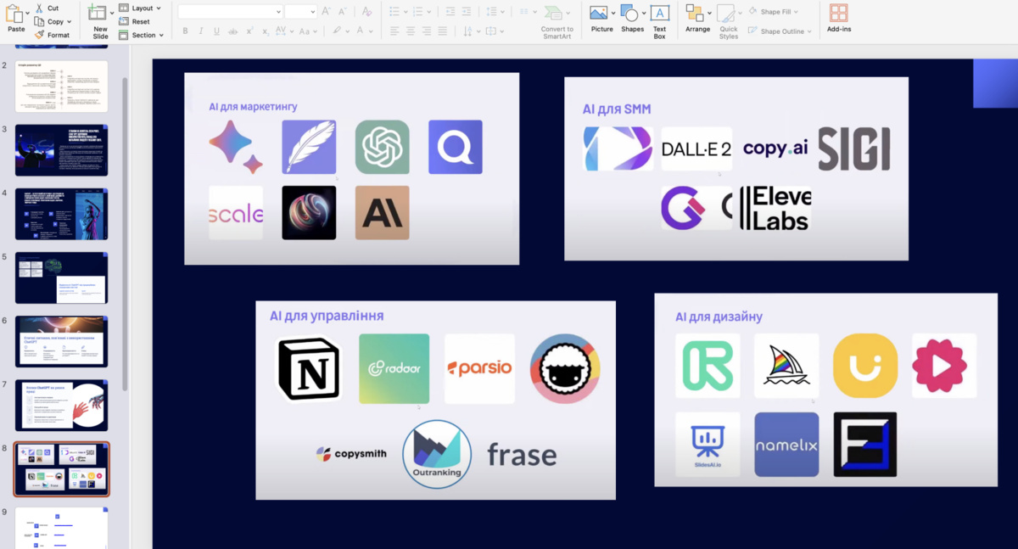Select the namelix logo image
Image resolution: width=1018 pixels, height=549 pixels.
(x=786, y=445)
